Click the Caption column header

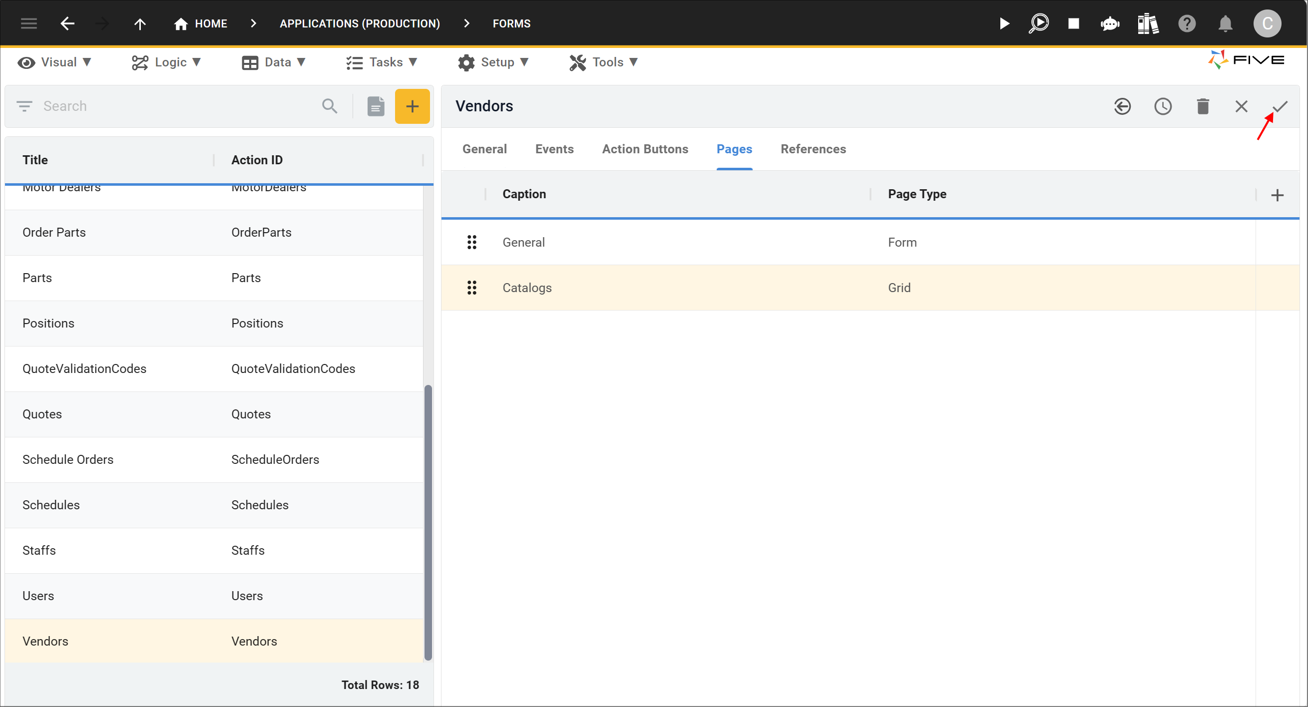524,194
